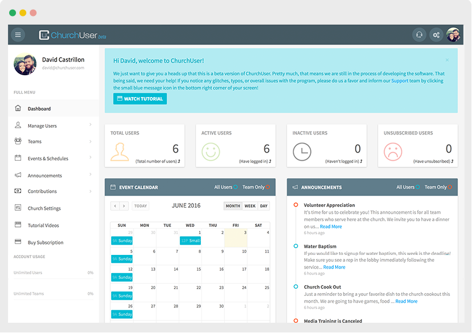Click the Haven't logged in link arrow
The width and height of the screenshot is (472, 333).
click(x=361, y=161)
